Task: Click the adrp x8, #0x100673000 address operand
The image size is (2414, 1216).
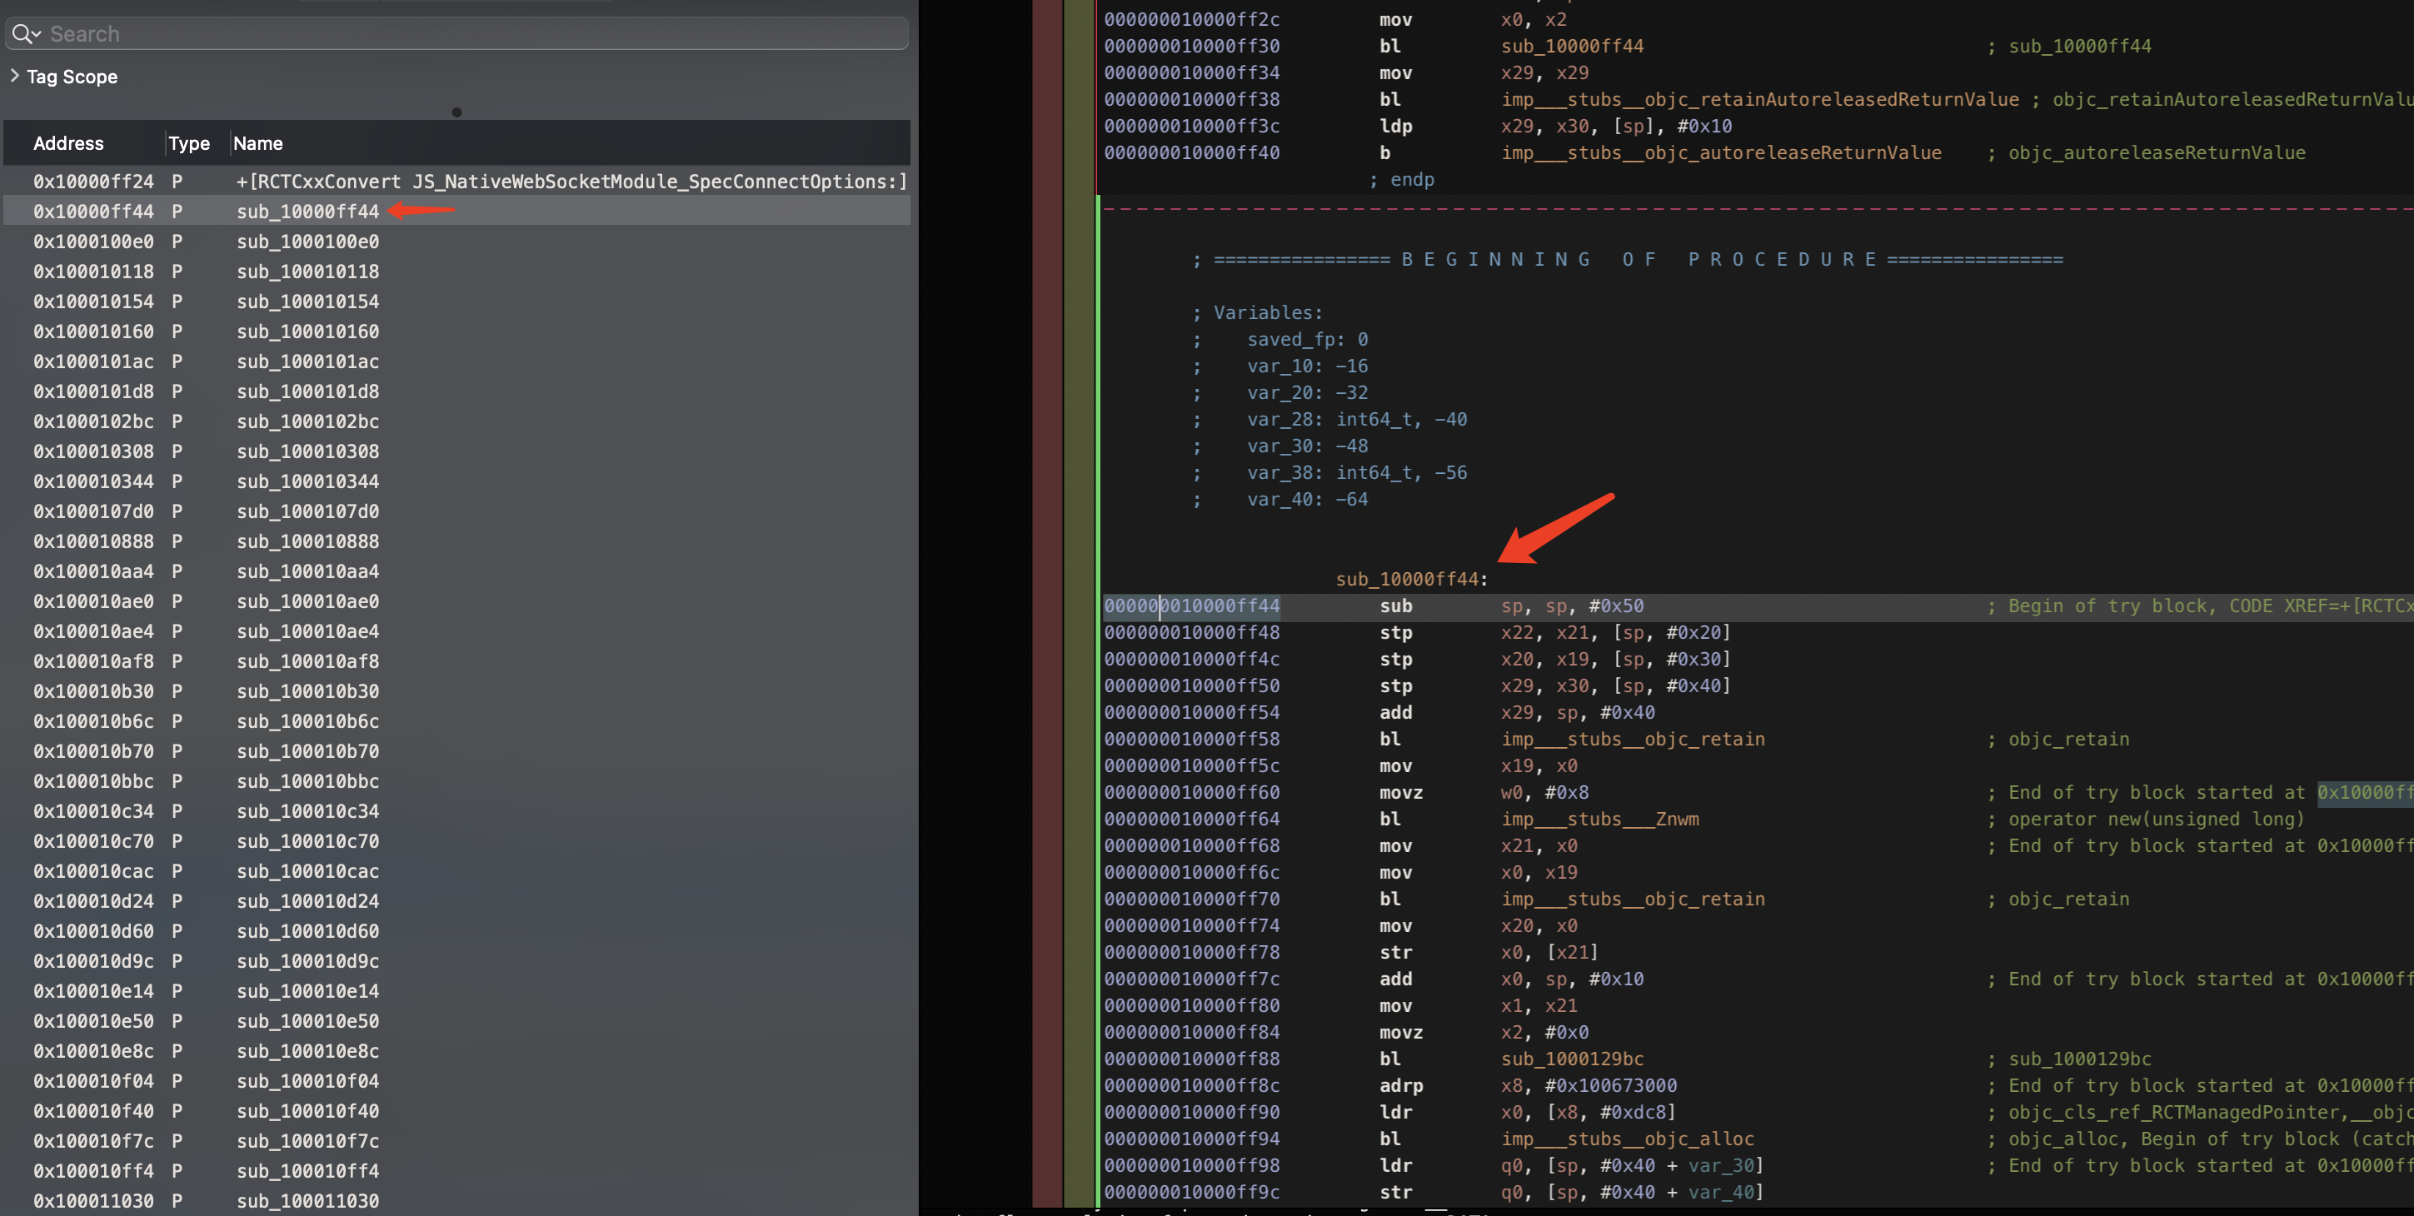Action: [1610, 1085]
